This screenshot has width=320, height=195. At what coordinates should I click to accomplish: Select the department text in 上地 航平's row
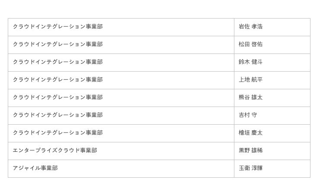[58, 80]
